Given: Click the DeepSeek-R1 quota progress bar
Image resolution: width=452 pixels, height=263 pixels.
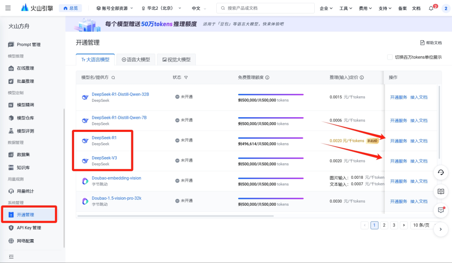Looking at the screenshot, I should click(x=270, y=137).
